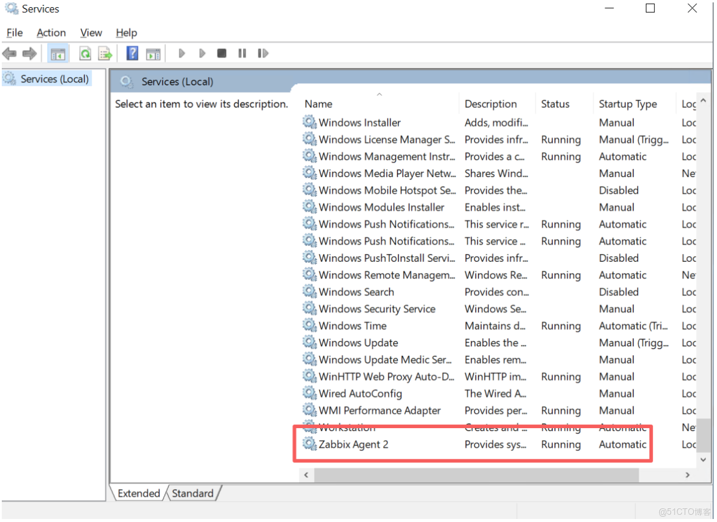Switch to the Extended tab
717x522 pixels.
click(x=139, y=493)
